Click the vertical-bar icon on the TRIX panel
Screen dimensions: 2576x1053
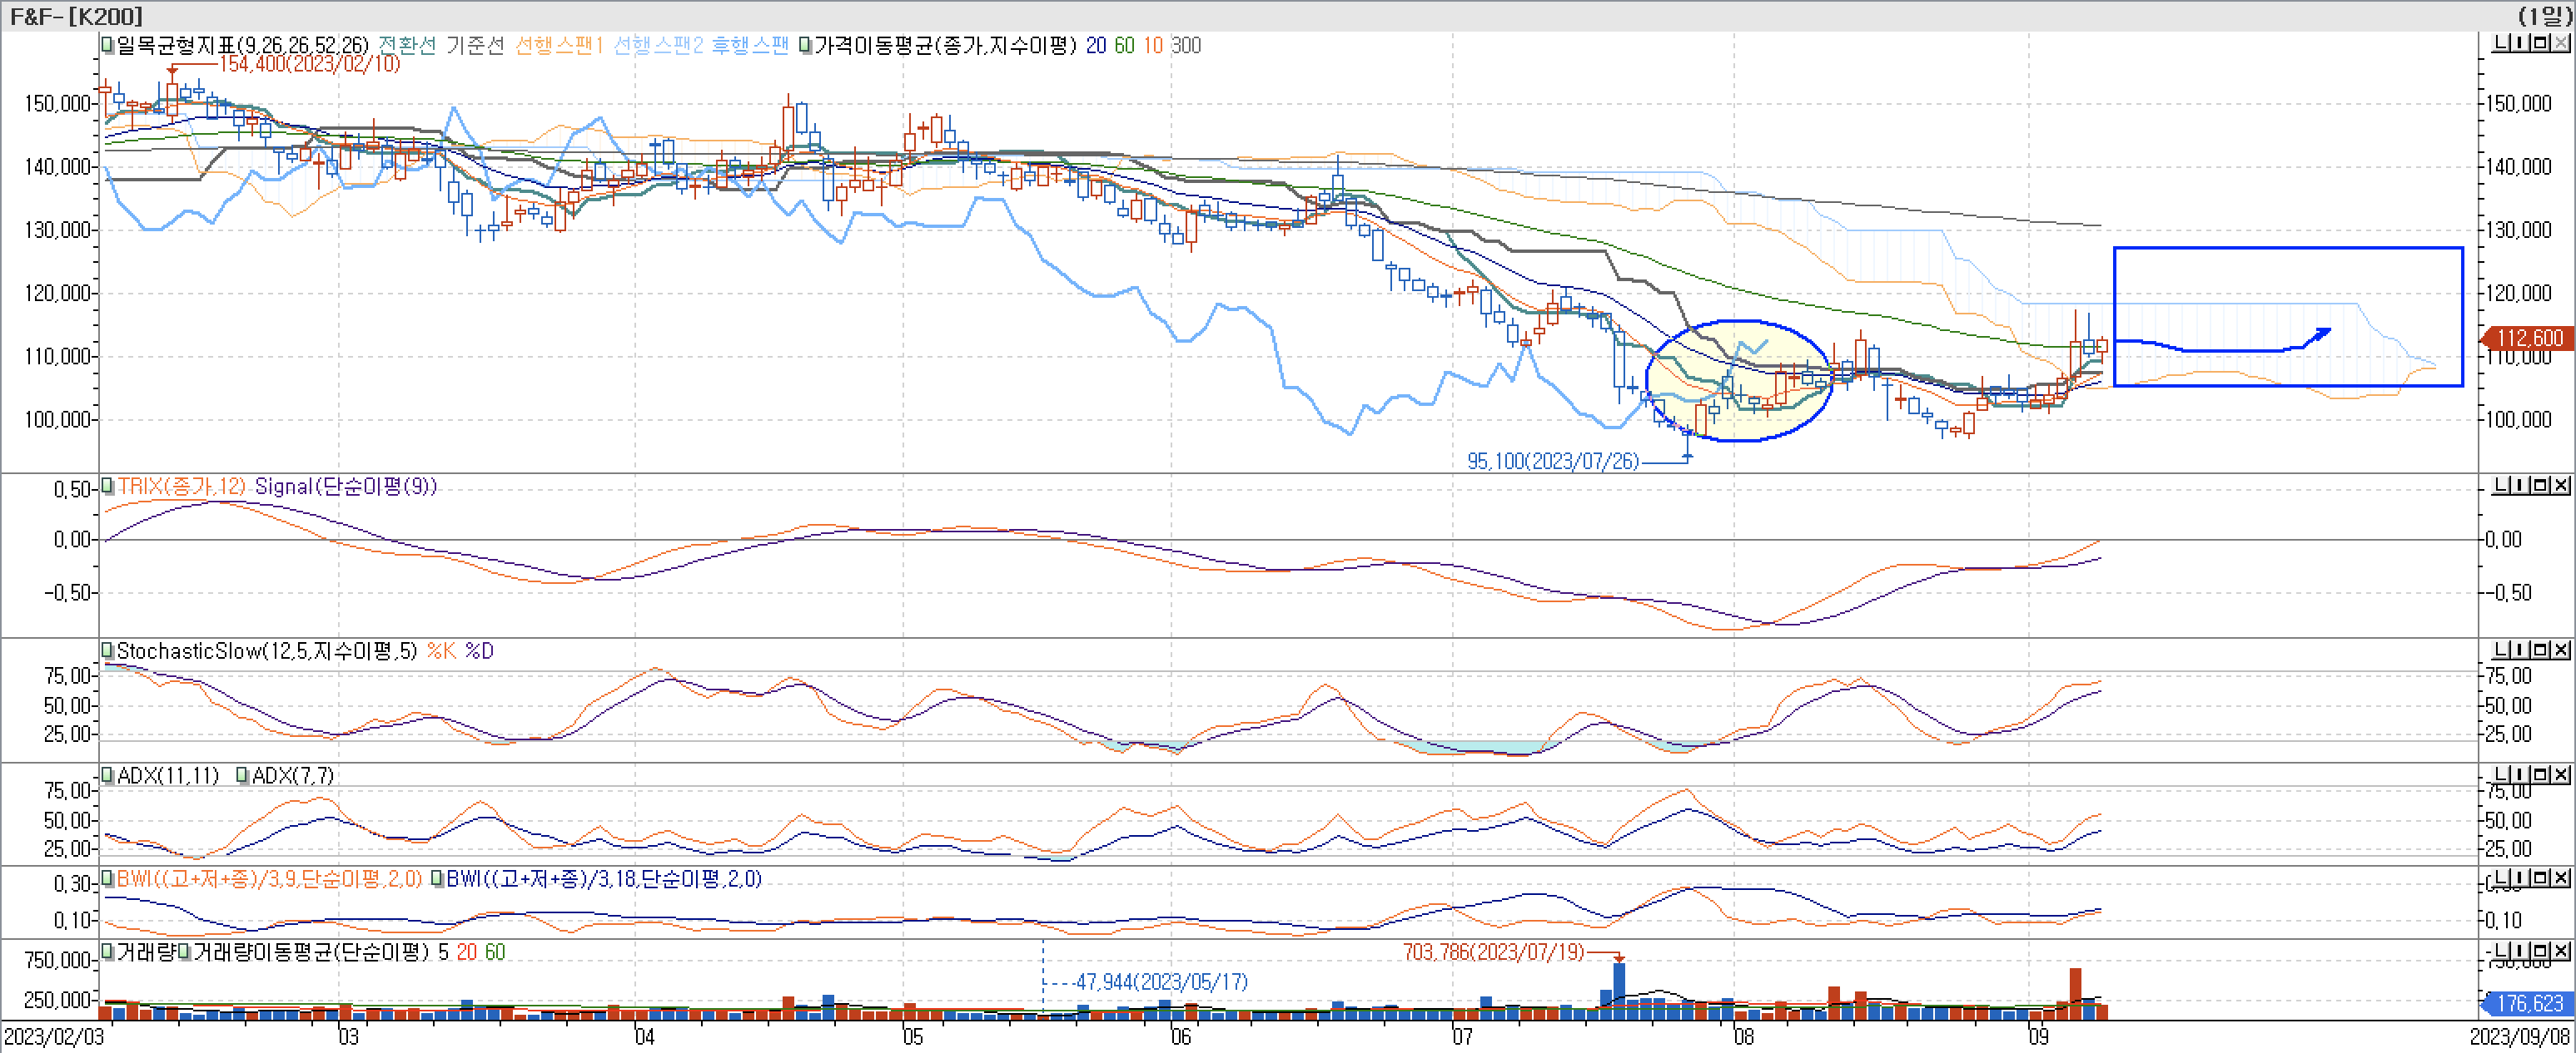[2520, 487]
